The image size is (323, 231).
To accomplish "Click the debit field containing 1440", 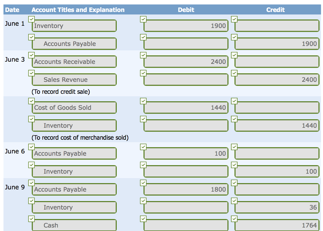I will coord(186,108).
